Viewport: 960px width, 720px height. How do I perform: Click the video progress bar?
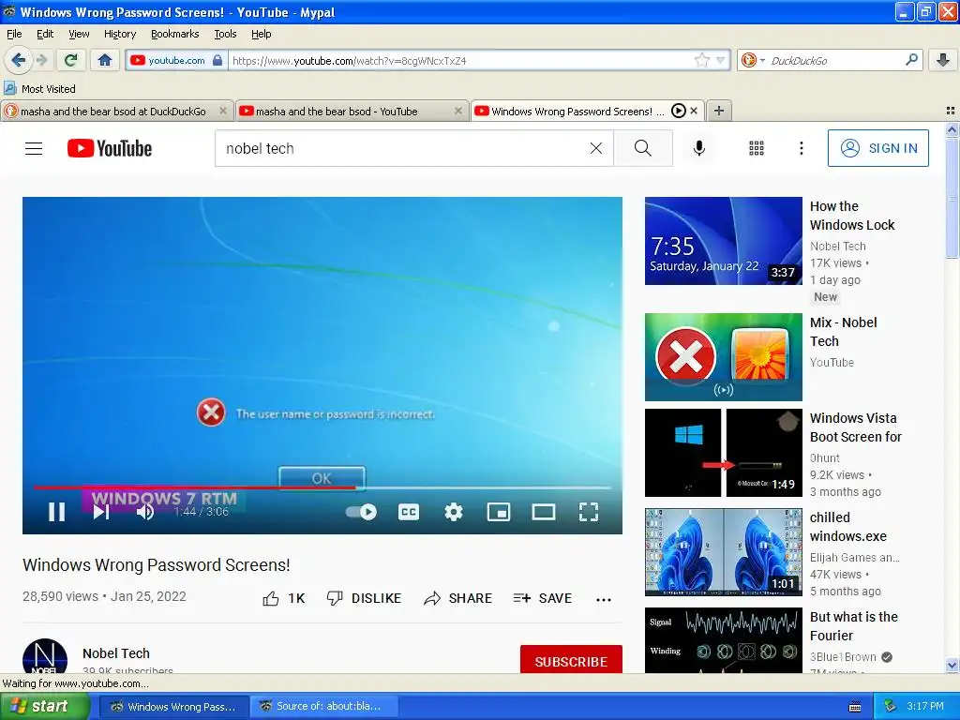coord(322,487)
